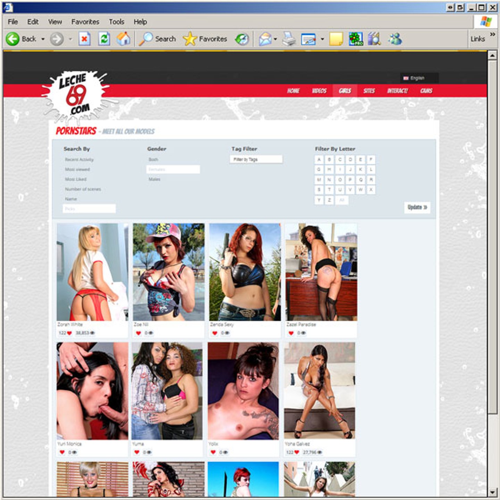Click the Filter by Tags input field
Image resolution: width=500 pixels, height=500 pixels.
tap(256, 159)
